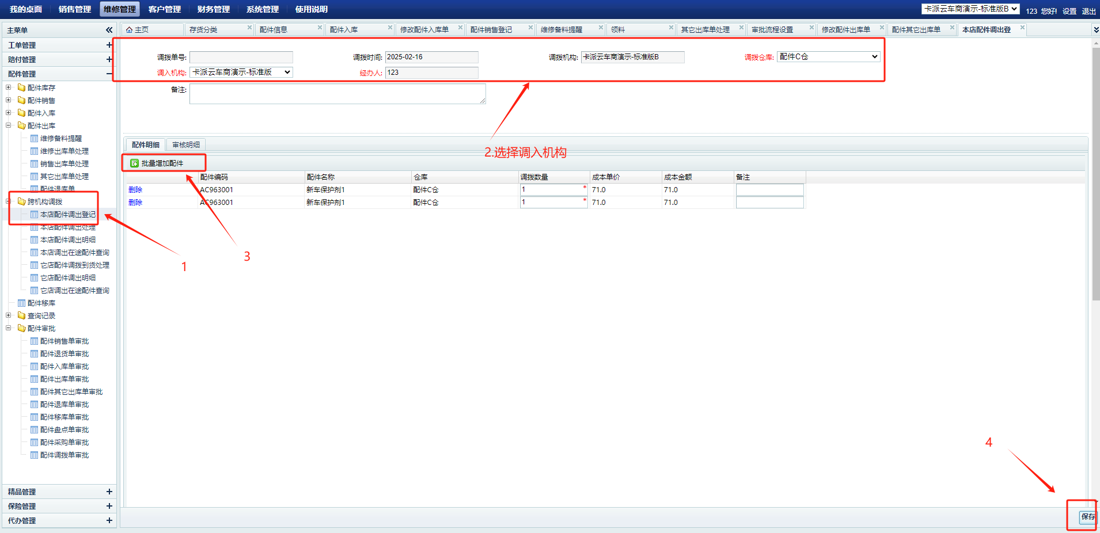Close the 配件信息 tab

320,28
